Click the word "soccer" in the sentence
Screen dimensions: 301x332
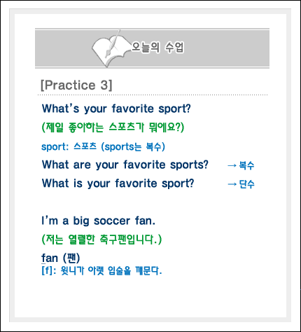(112, 221)
